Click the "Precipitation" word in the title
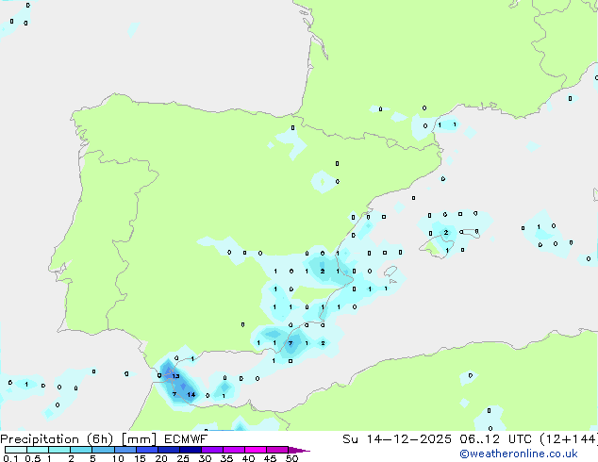598x462 pixels. click(x=40, y=439)
